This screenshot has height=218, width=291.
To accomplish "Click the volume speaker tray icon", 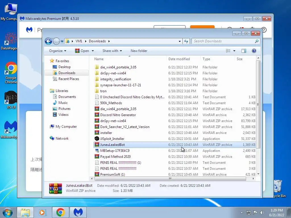I will tap(262, 212).
